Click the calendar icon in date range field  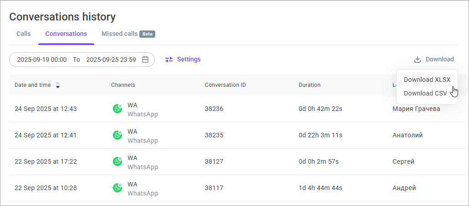pyautogui.click(x=145, y=60)
